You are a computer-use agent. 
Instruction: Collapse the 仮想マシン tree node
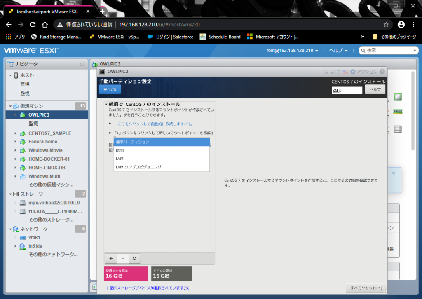pos(10,106)
